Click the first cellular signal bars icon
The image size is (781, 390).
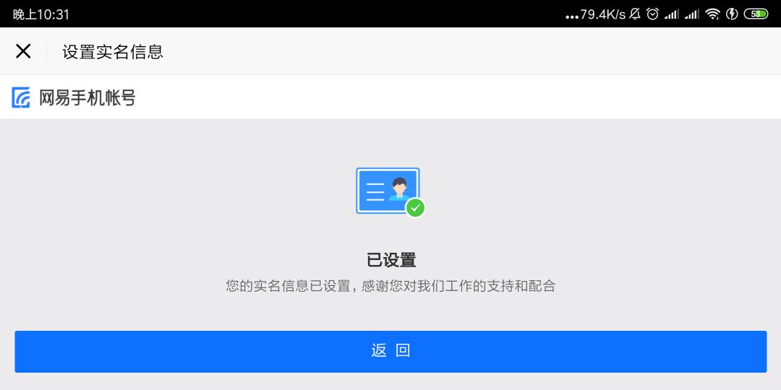click(x=672, y=14)
